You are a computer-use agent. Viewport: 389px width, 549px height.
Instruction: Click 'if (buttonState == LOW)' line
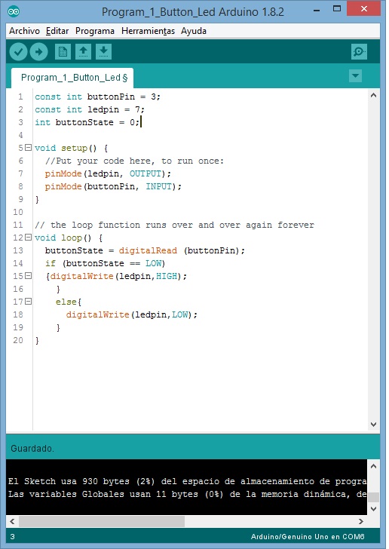[x=105, y=263]
